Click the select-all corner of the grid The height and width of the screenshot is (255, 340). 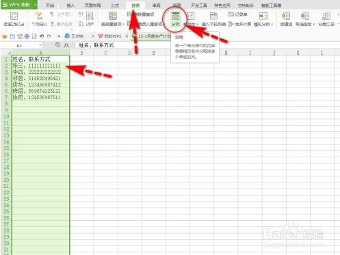9,53
